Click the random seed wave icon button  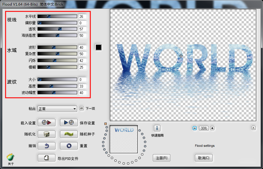tap(69, 134)
